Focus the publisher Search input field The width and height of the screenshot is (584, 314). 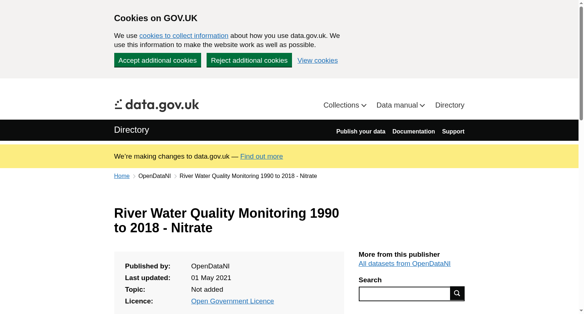coord(404,294)
